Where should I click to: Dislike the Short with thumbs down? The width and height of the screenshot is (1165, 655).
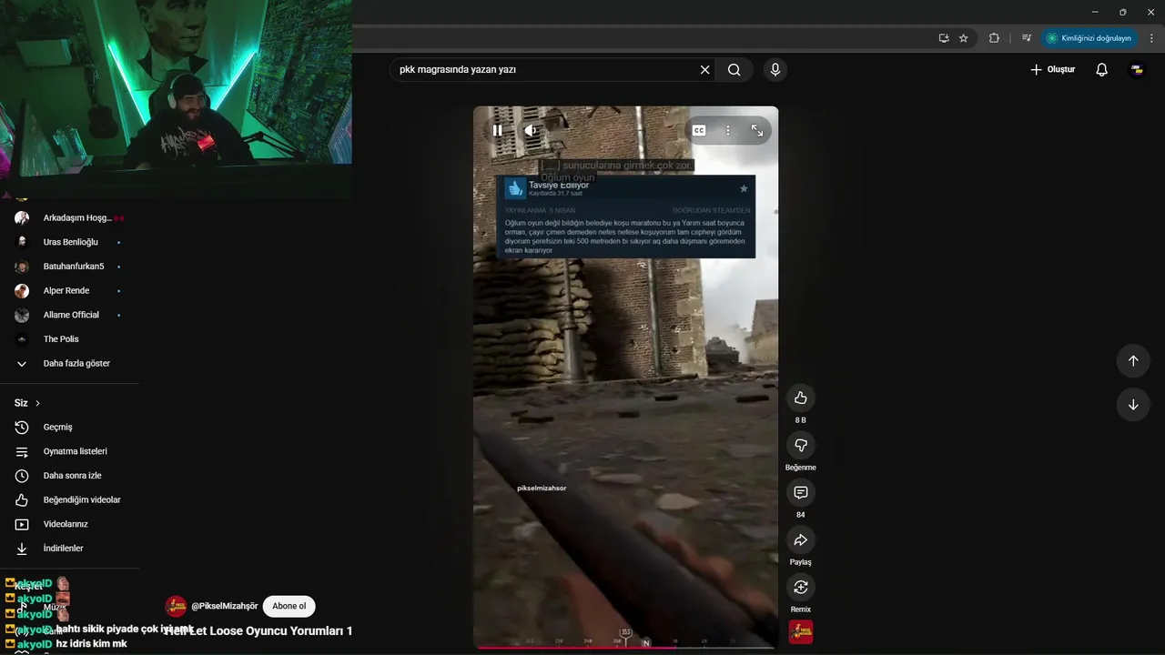tap(801, 445)
